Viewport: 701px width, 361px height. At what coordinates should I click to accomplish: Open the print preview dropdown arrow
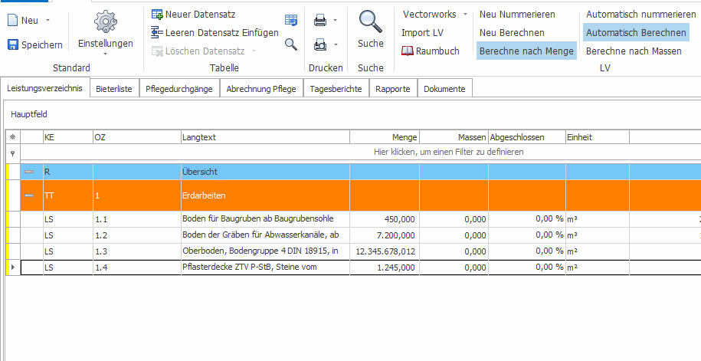pos(336,44)
